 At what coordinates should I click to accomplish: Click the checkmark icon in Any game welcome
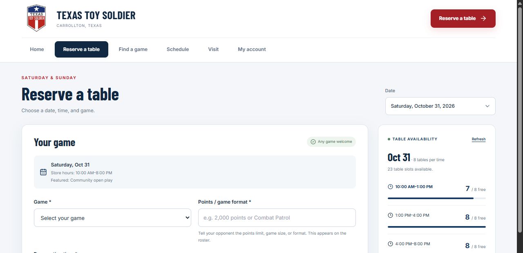[313, 142]
